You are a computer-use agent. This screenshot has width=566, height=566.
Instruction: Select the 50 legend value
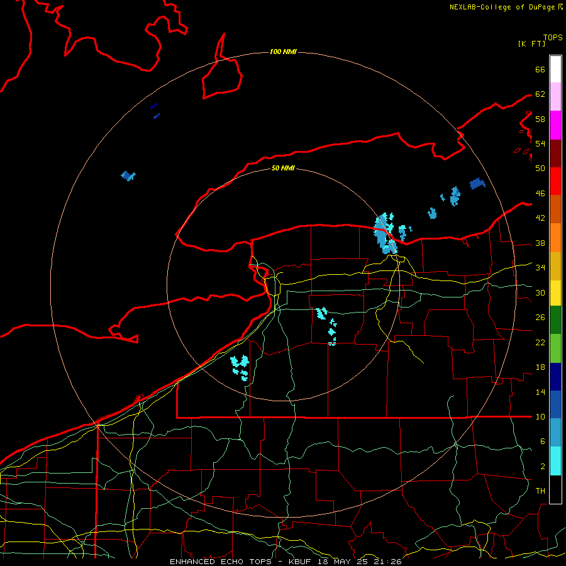coord(540,169)
